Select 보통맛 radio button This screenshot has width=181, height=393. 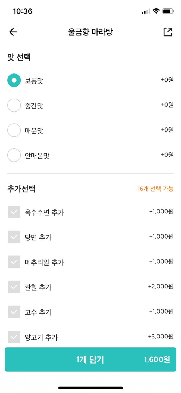[x=14, y=81]
